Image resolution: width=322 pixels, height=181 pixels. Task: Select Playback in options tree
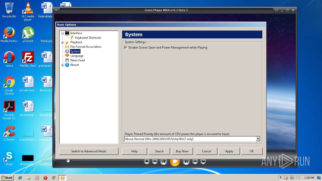(76, 42)
